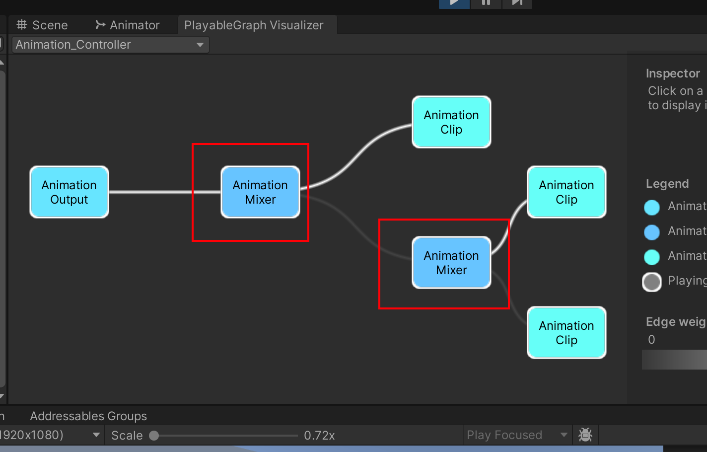This screenshot has height=452, width=707.
Task: Select the Animation Clip node linked to first mixer
Action: click(451, 122)
